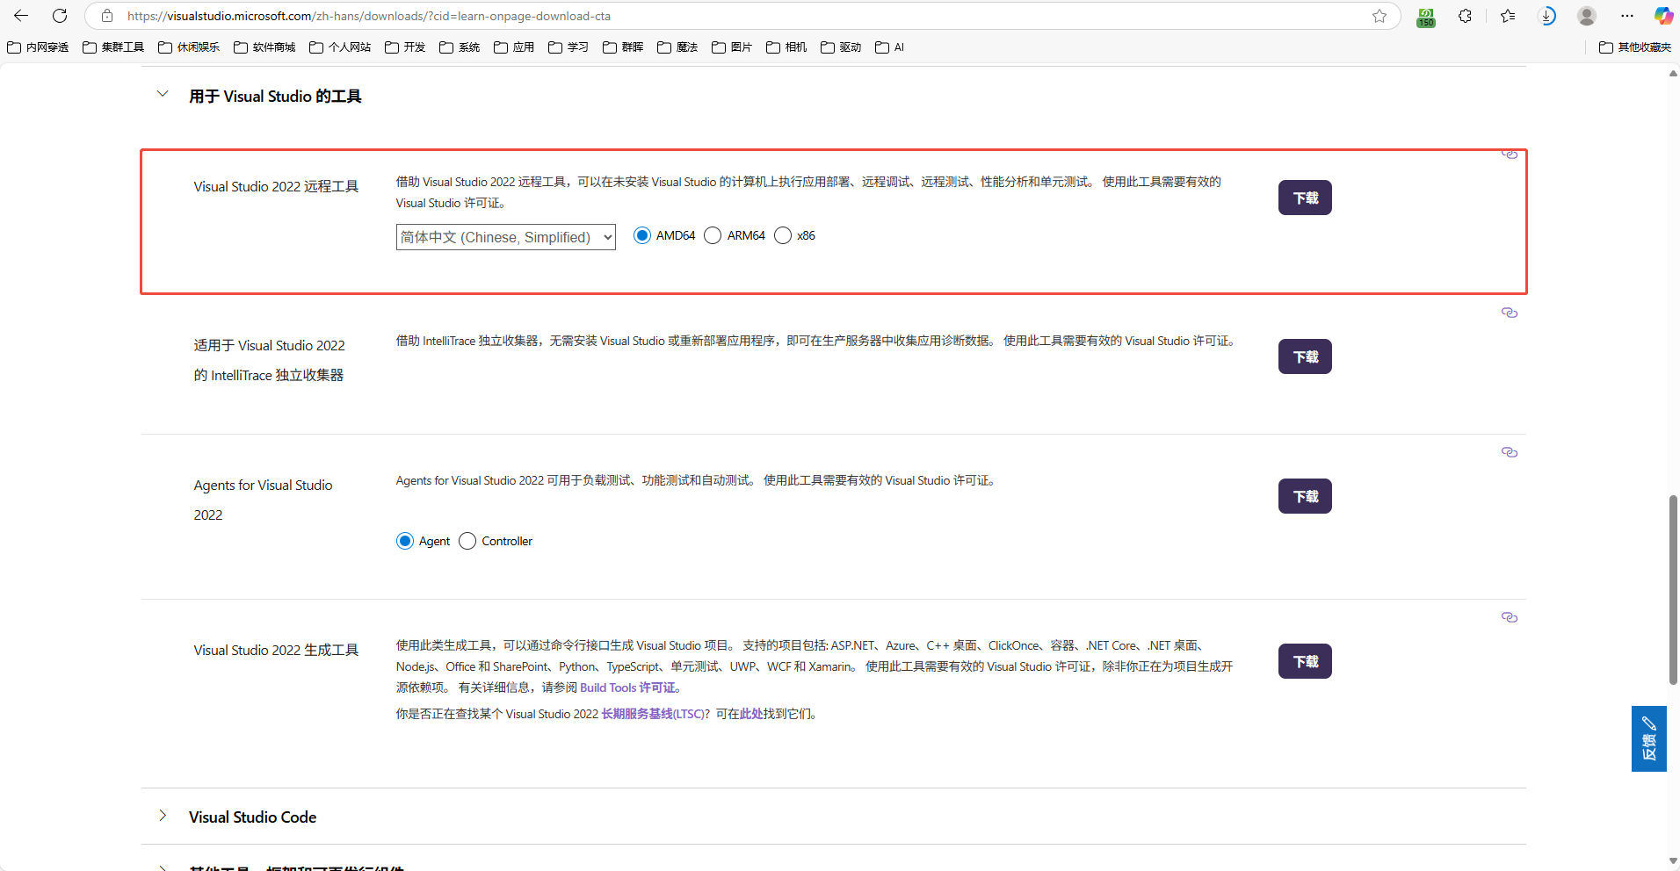This screenshot has height=871, width=1680.
Task: Open the 集群工具 bookmark folder
Action: click(113, 47)
